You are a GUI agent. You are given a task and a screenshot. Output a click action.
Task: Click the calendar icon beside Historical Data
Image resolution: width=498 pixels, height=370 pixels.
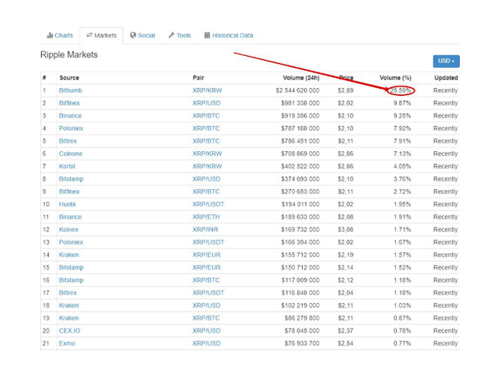(x=207, y=35)
